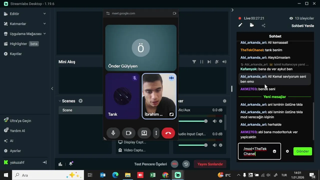Viewport: 320px width, 180px height.
Task: Mute the Mic/Aux source
Action: tap(214, 121)
